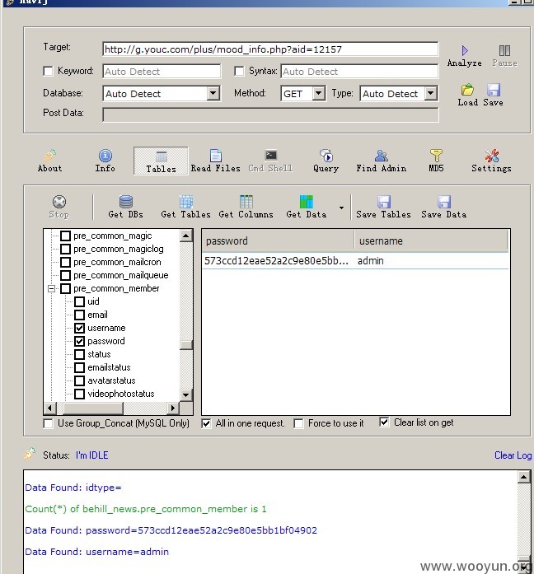The image size is (534, 574).
Task: Click the Analyze play icon
Action: tap(465, 50)
